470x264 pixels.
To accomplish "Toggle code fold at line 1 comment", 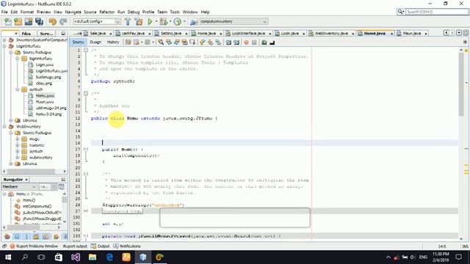I will 86,50.
